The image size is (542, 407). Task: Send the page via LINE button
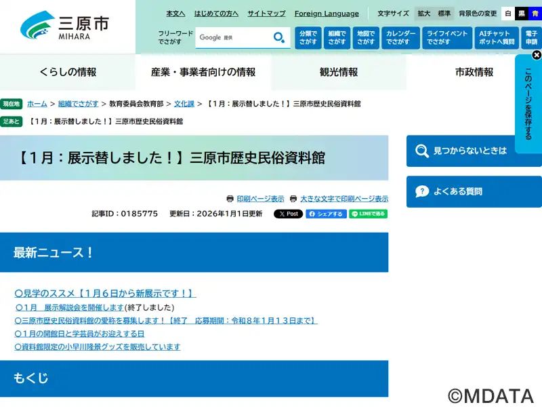(369, 214)
